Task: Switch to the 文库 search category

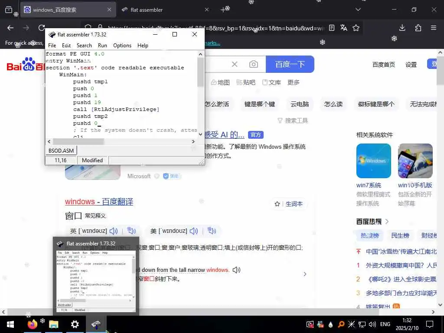Action: click(271, 82)
